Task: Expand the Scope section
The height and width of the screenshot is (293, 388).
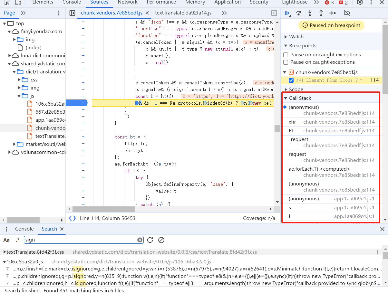Action: tap(286, 90)
